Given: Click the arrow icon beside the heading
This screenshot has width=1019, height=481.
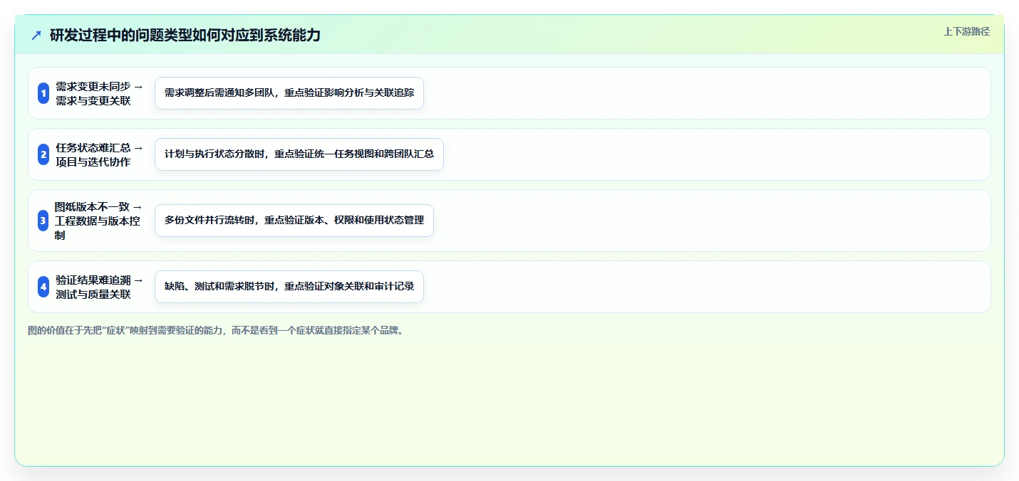Looking at the screenshot, I should pos(36,36).
